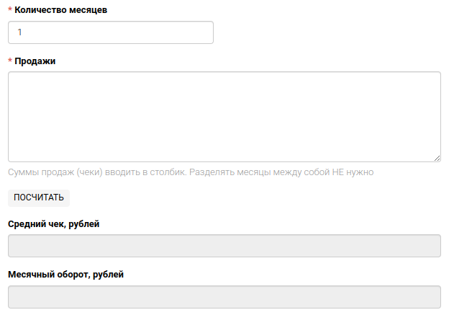Click the red asterisk beside "Количество месяцев"
The height and width of the screenshot is (315, 449).
[x=10, y=10]
